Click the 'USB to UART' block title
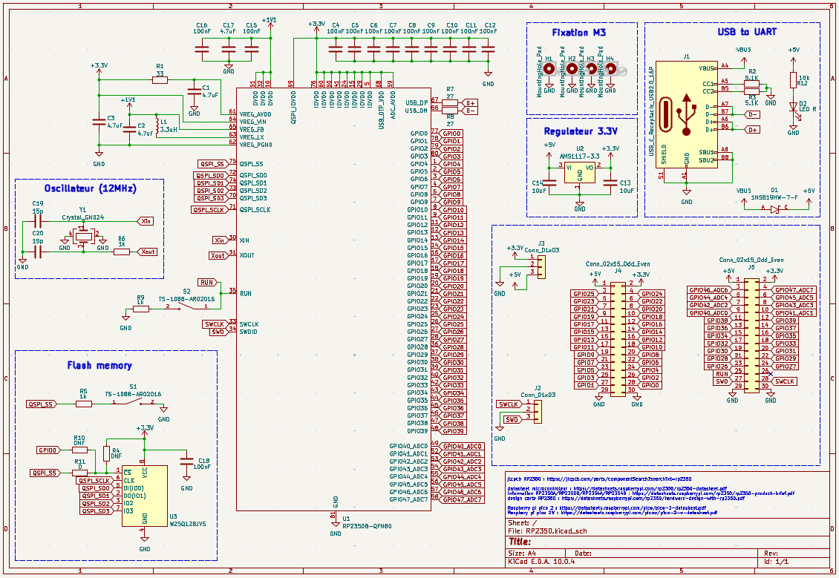Viewport: 839px width, 578px height. [x=747, y=32]
